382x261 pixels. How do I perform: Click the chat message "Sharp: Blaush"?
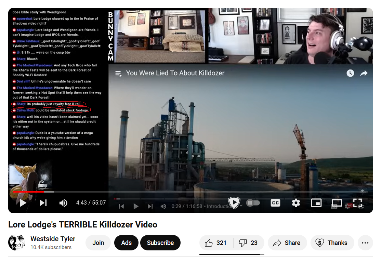pyautogui.click(x=25, y=59)
